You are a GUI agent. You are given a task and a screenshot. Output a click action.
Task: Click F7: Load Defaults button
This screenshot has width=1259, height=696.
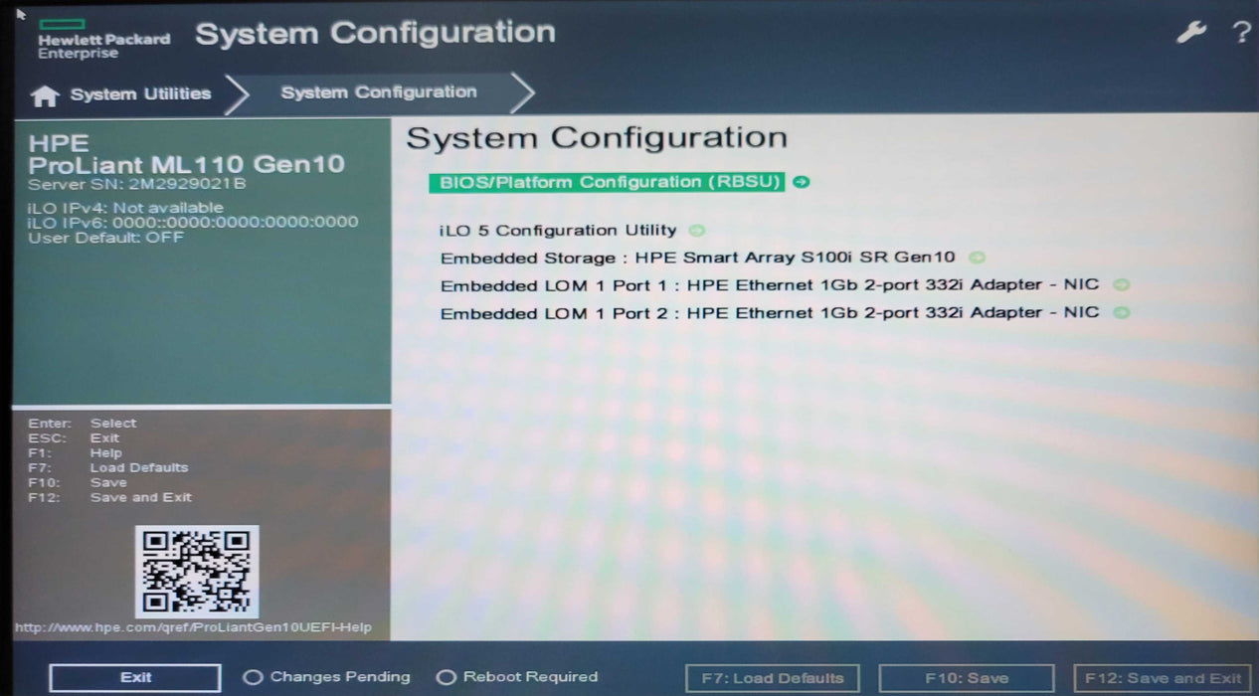773,678
